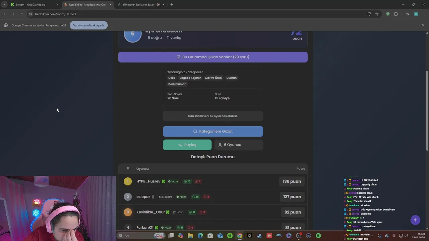Switch to the Ben Bildim tab
This screenshot has width=429, height=241.
(87, 5)
